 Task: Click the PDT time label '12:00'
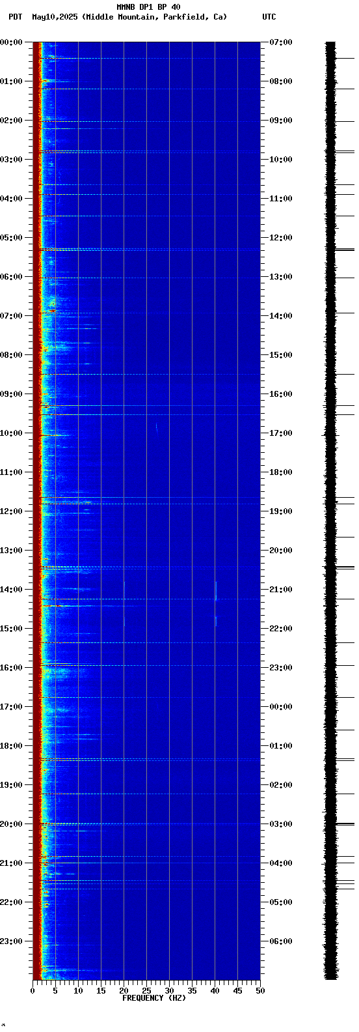click(11, 511)
